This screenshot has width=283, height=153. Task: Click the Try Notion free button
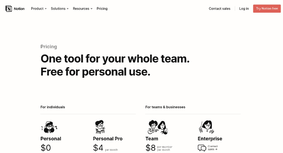[x=267, y=9]
